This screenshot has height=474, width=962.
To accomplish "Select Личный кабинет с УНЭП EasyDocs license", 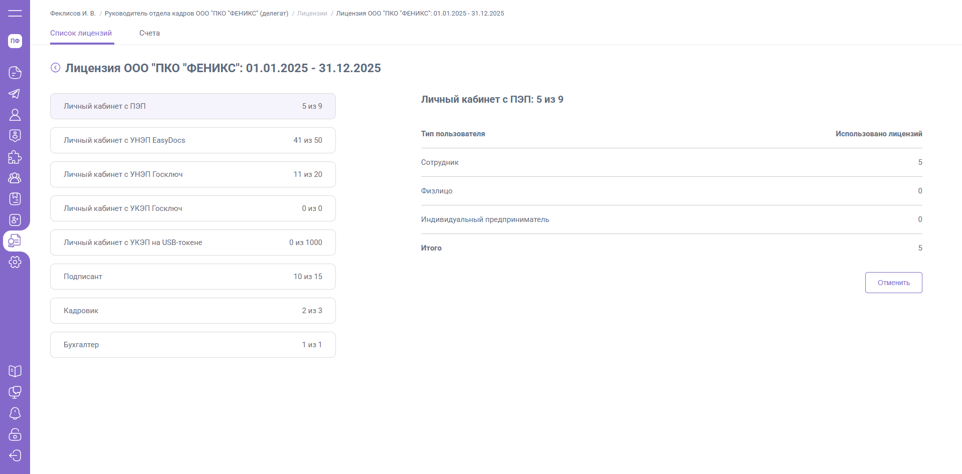I will tap(193, 140).
